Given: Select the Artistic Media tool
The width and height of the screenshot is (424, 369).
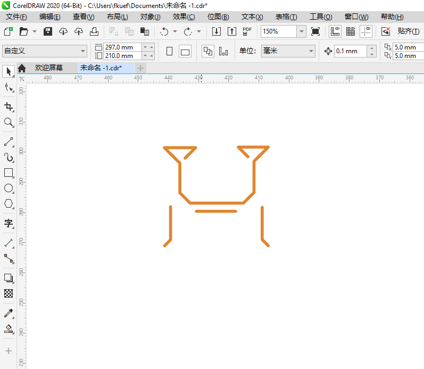Looking at the screenshot, I should pyautogui.click(x=9, y=157).
